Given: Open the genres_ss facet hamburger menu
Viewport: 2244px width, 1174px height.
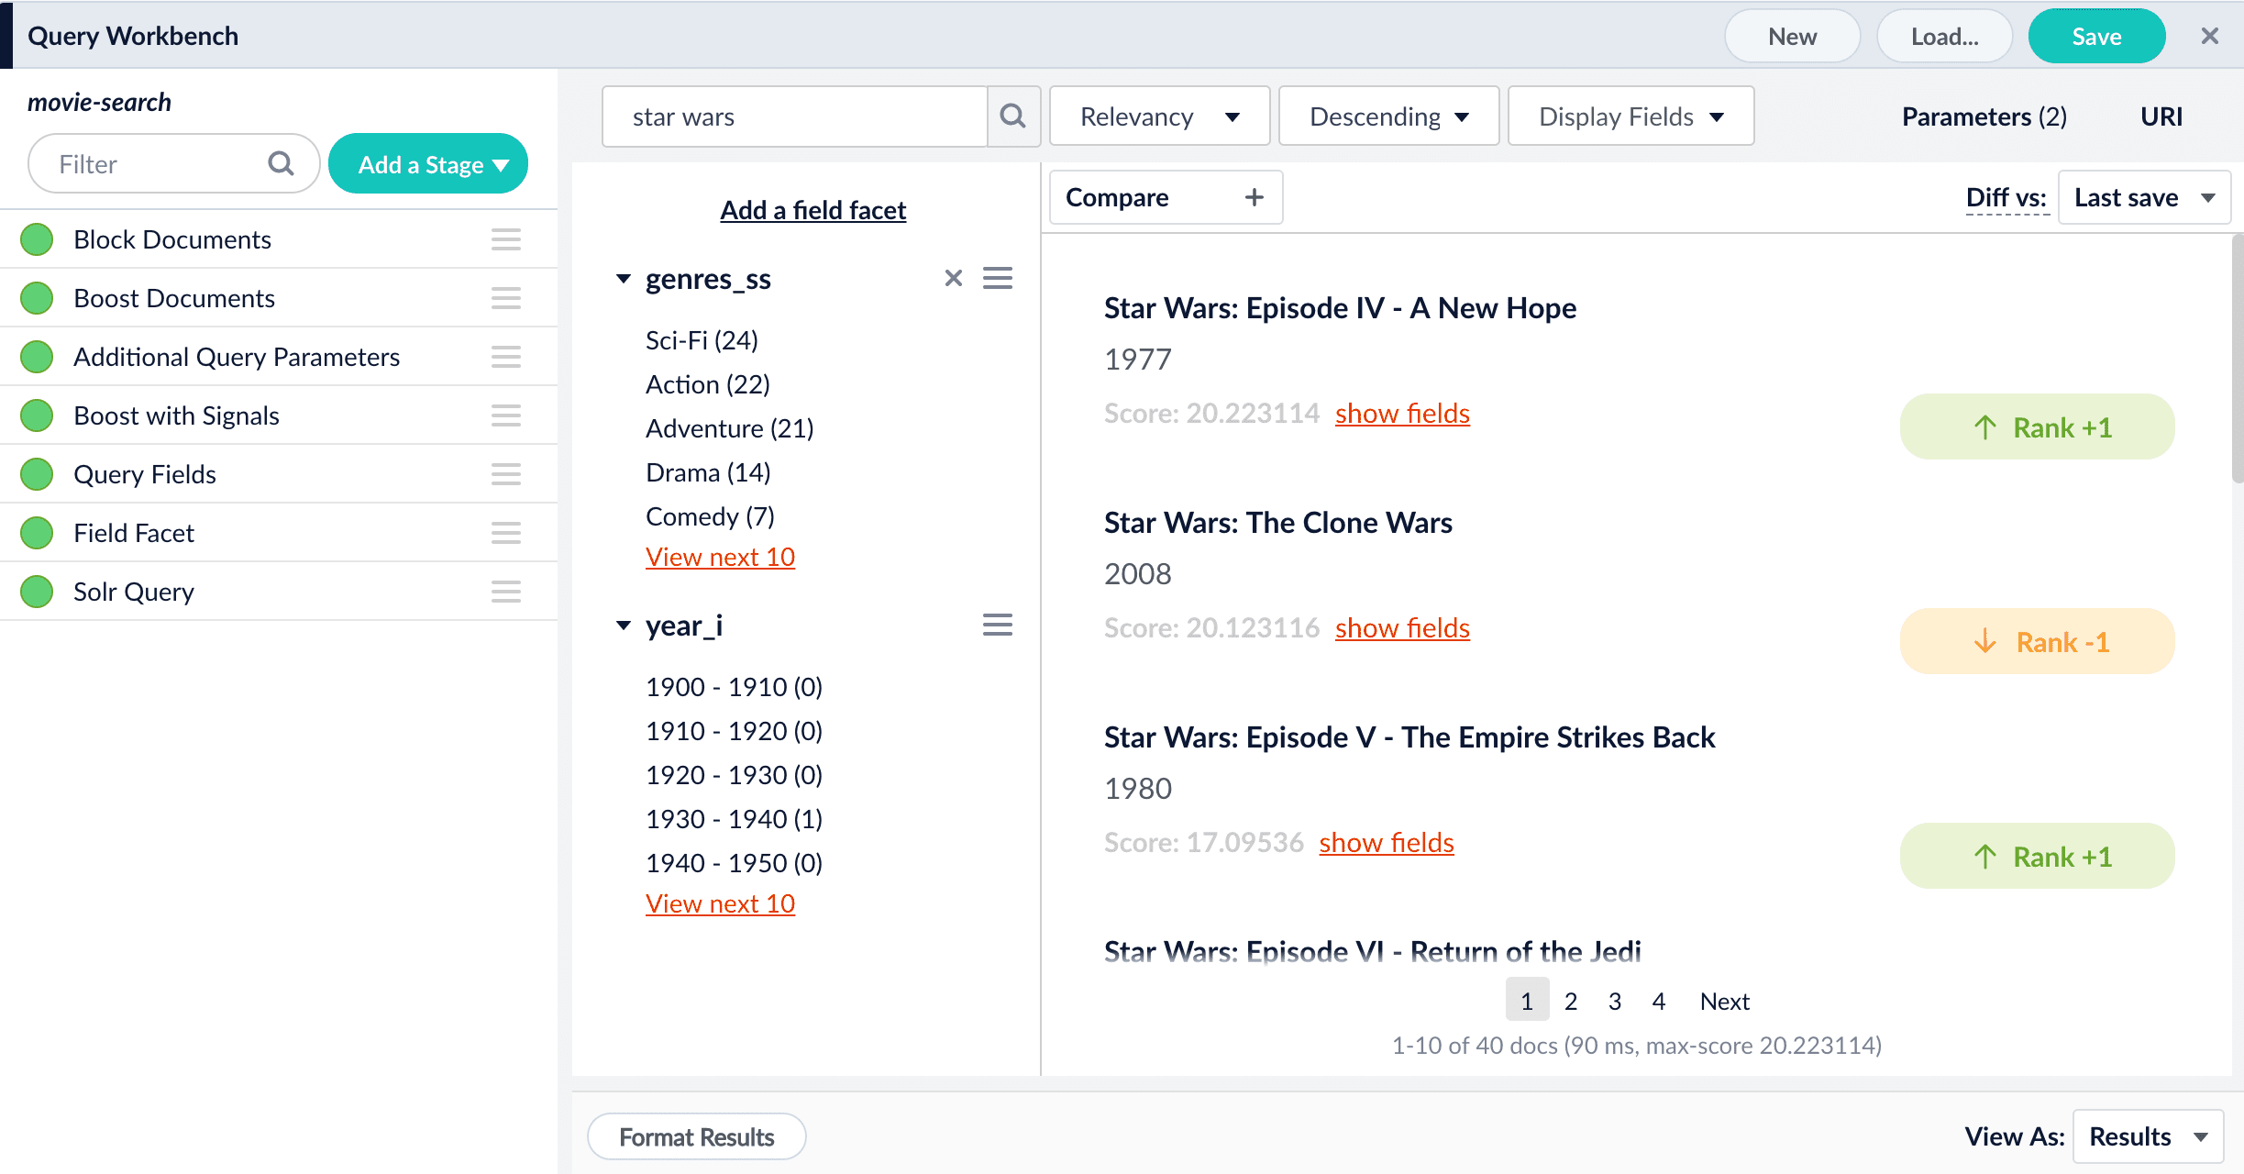Looking at the screenshot, I should click(997, 278).
